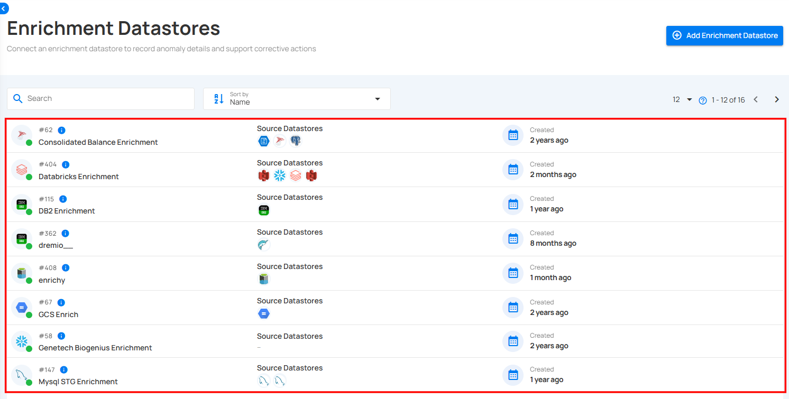Collapse the sidebar with the back arrow
789x399 pixels.
[4, 8]
